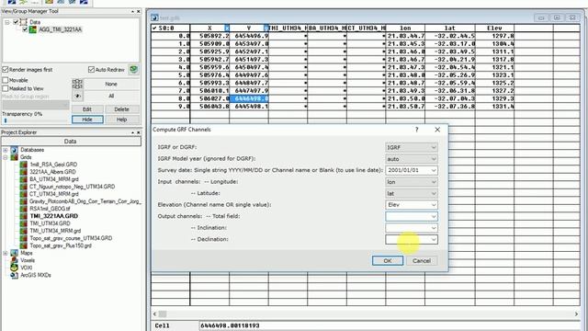Screen dimensions: 588x331
Task: Enable the Masked to View checkbox
Action: coord(6,88)
